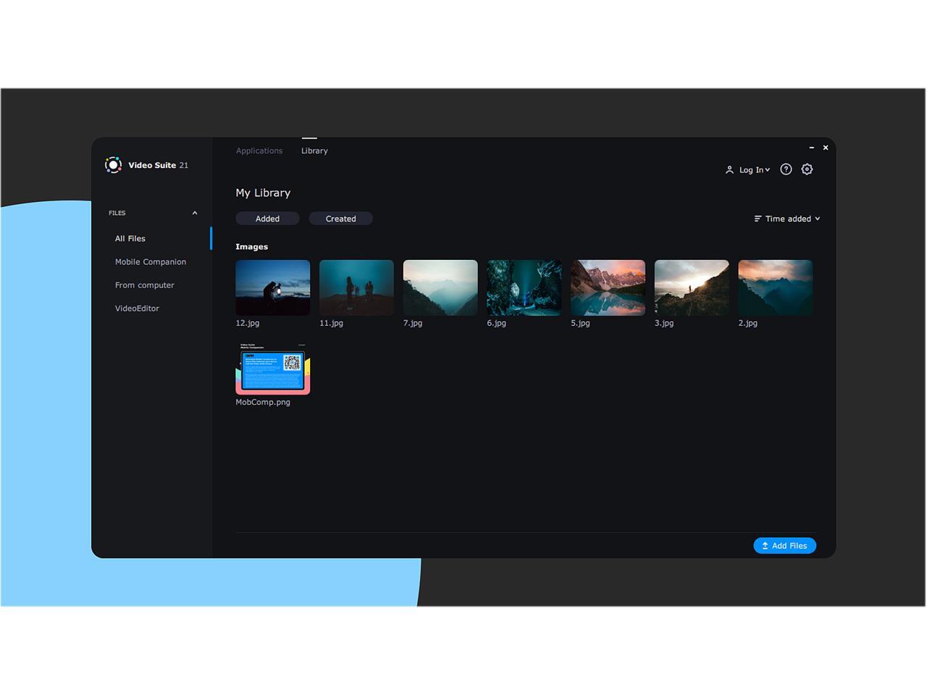Open the Log In dropdown
The image size is (927, 695).
click(x=754, y=170)
